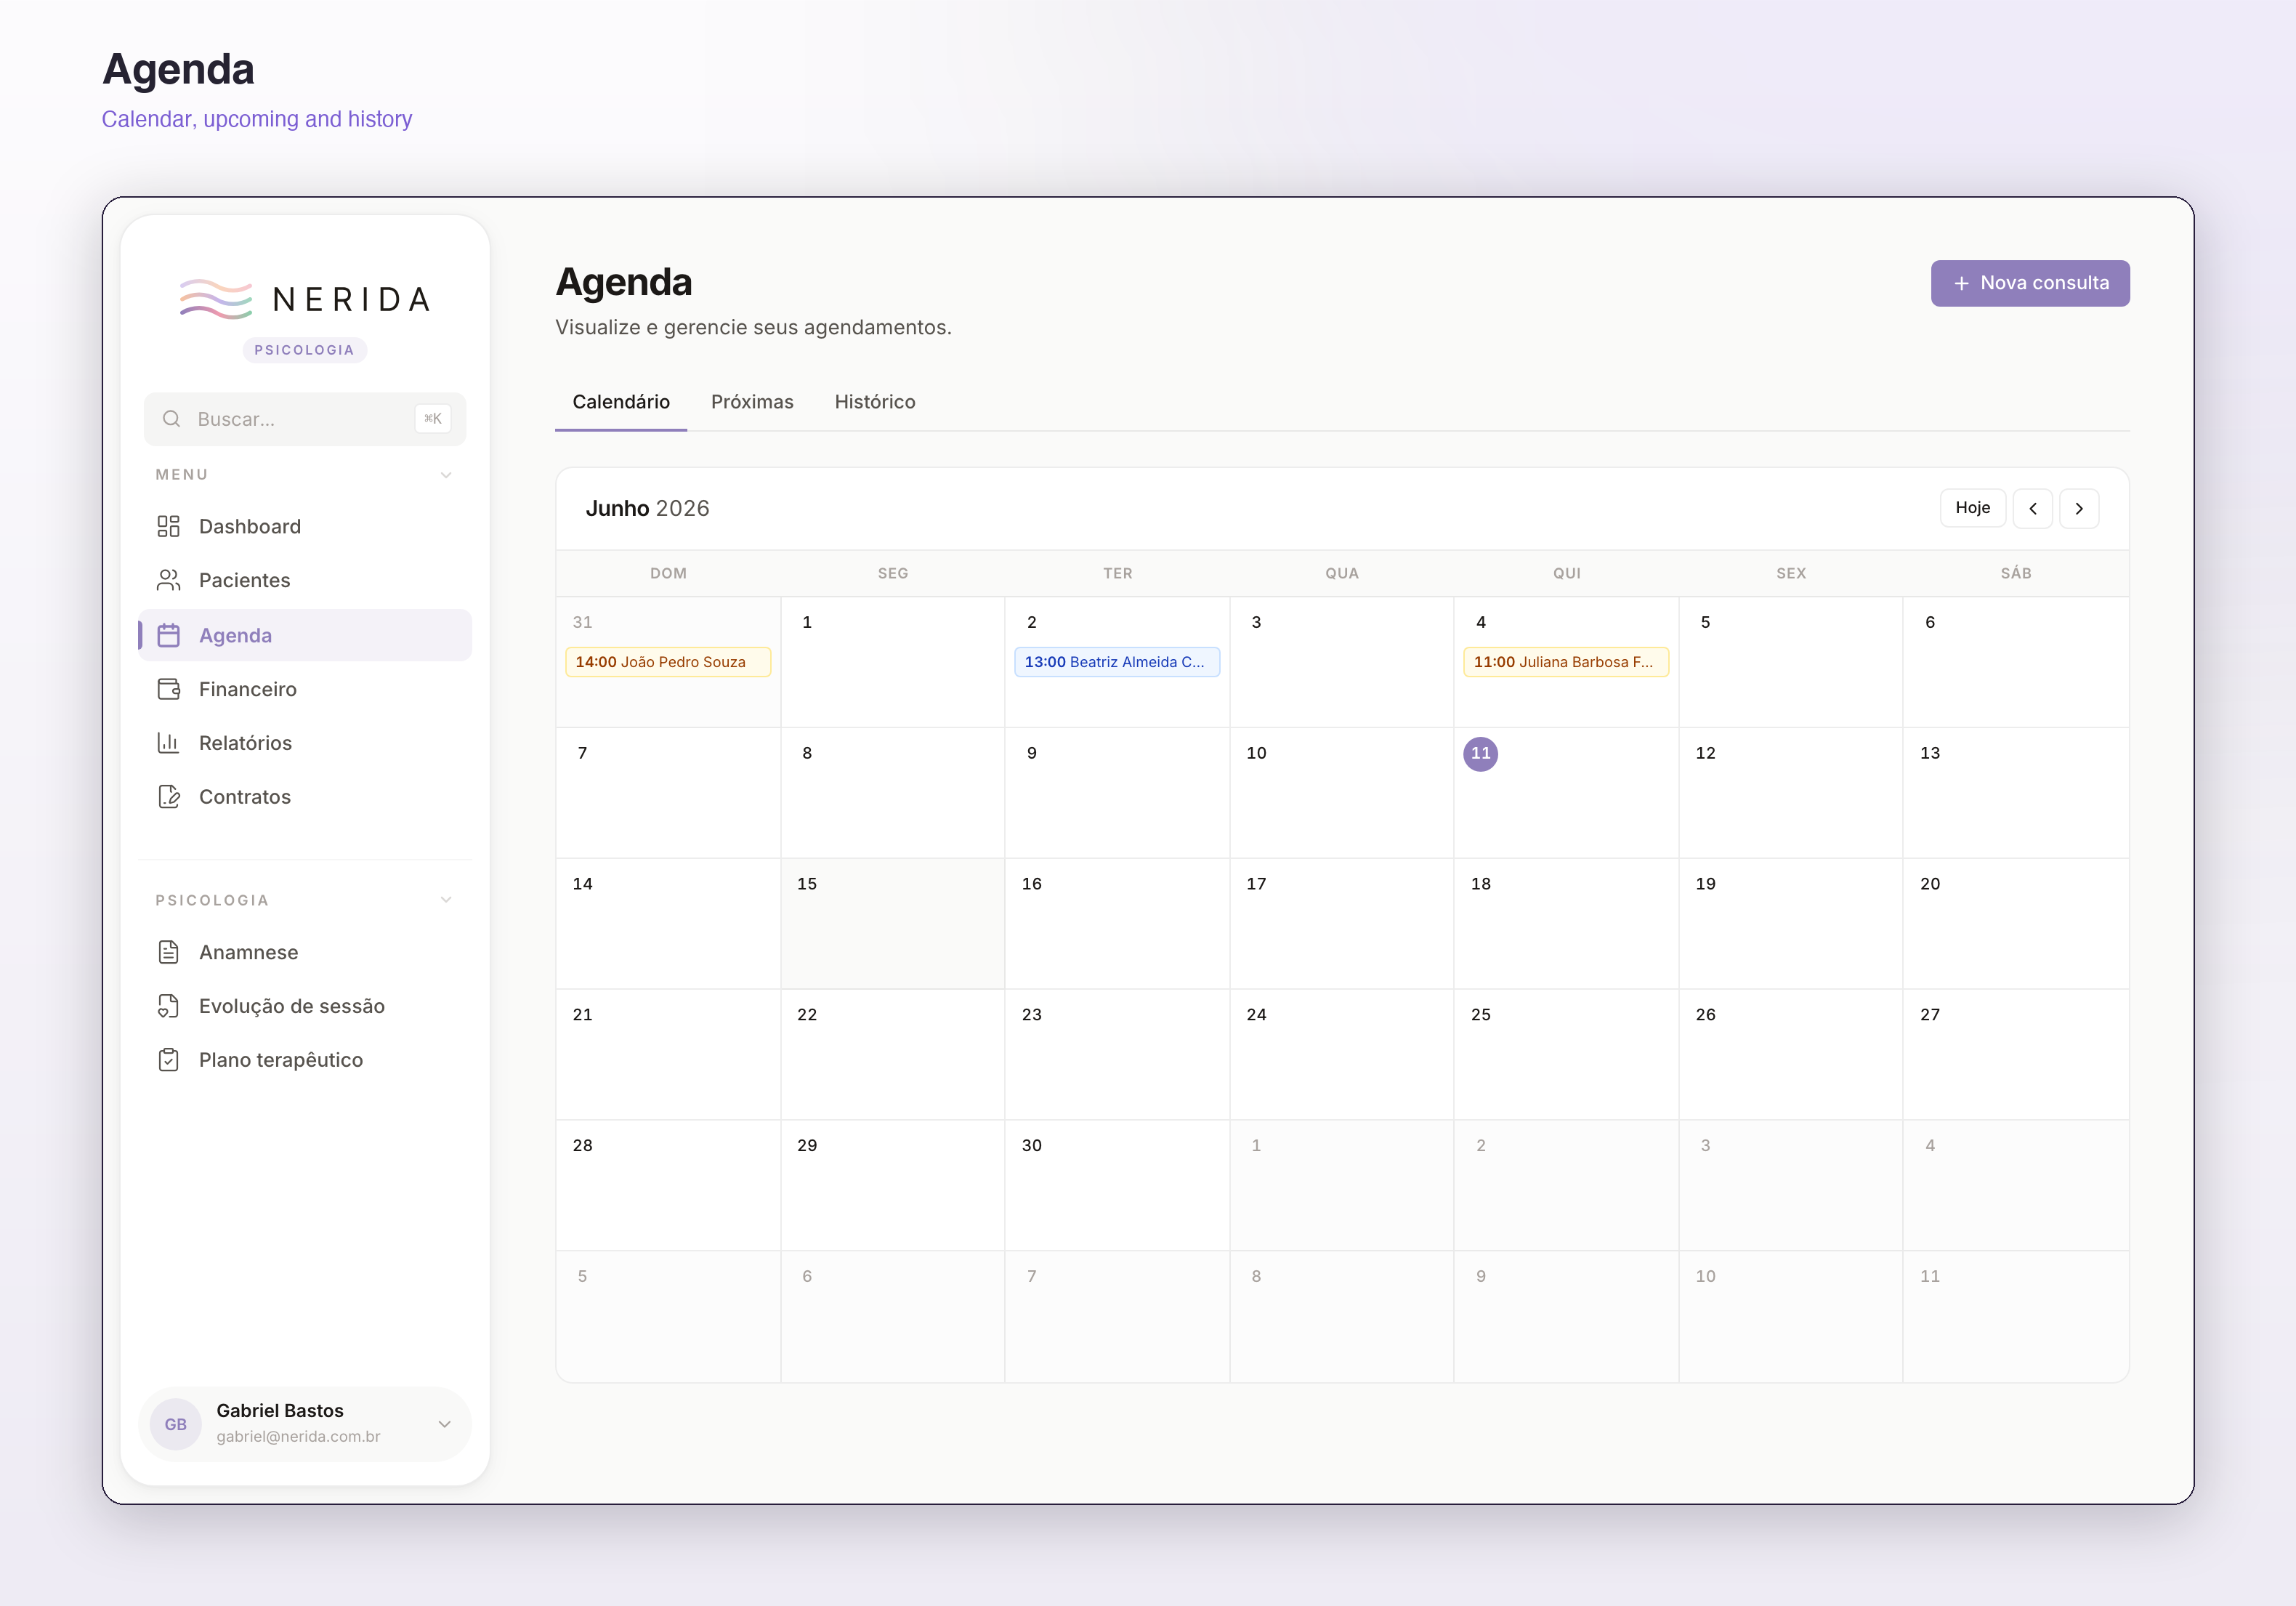The height and width of the screenshot is (1606, 2296).
Task: Click the Pacientes people icon
Action: pos(168,580)
